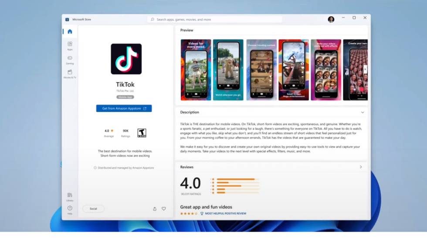This screenshot has width=427, height=243.
Task: Click the TikTok app title text
Action: pyautogui.click(x=125, y=84)
